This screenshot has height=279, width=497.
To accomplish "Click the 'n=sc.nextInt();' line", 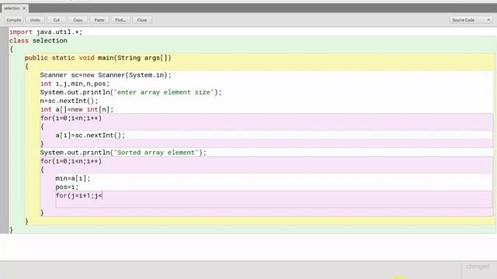I will pyautogui.click(x=69, y=101).
